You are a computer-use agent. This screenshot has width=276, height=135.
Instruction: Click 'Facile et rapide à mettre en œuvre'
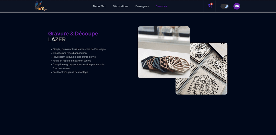tap(72, 61)
